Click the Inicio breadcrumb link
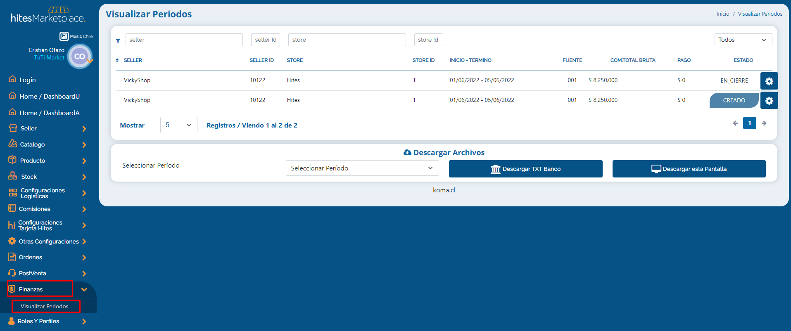This screenshot has width=791, height=331. click(723, 14)
